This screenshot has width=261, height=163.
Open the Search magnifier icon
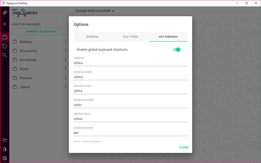point(5,55)
